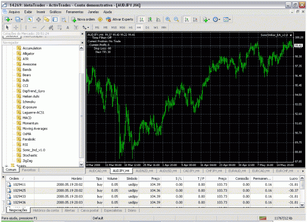Click Terminal orders scrollbar down arrow

302,205
